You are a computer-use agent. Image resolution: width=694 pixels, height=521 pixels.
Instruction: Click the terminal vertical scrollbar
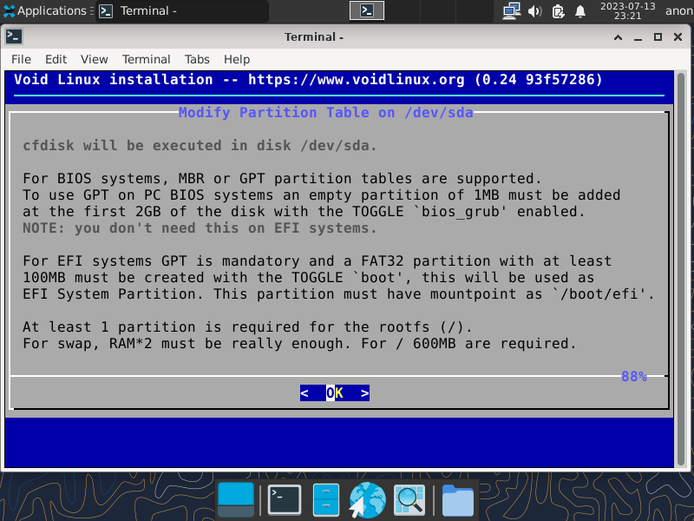[x=681, y=269]
